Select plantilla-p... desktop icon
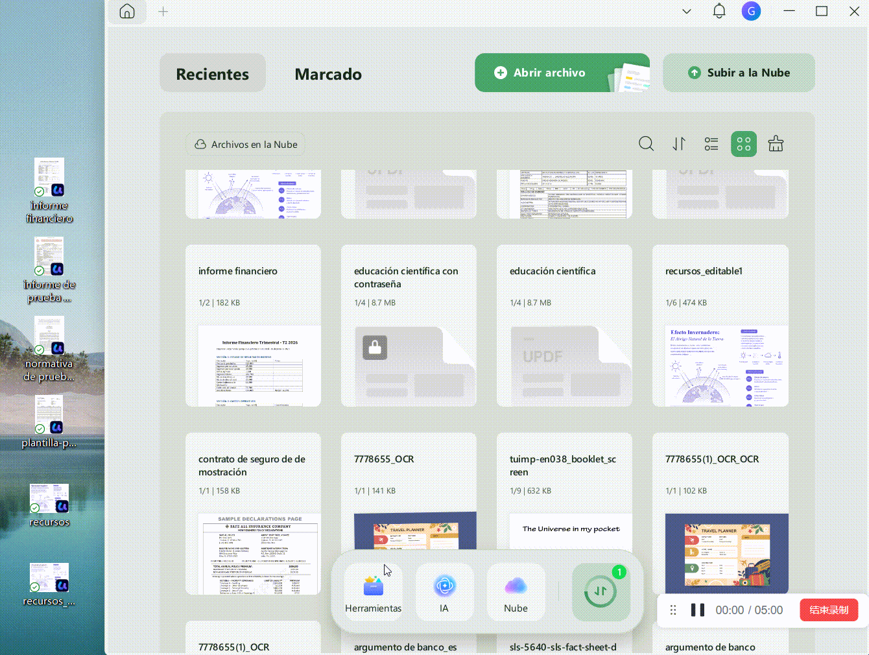The width and height of the screenshot is (869, 655). 49,422
